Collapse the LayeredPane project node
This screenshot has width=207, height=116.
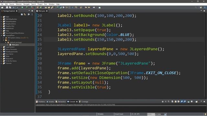click(1, 35)
